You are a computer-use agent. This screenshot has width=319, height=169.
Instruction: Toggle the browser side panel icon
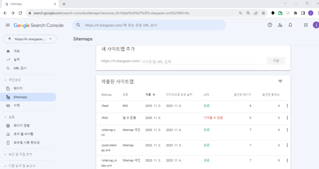click(303, 13)
